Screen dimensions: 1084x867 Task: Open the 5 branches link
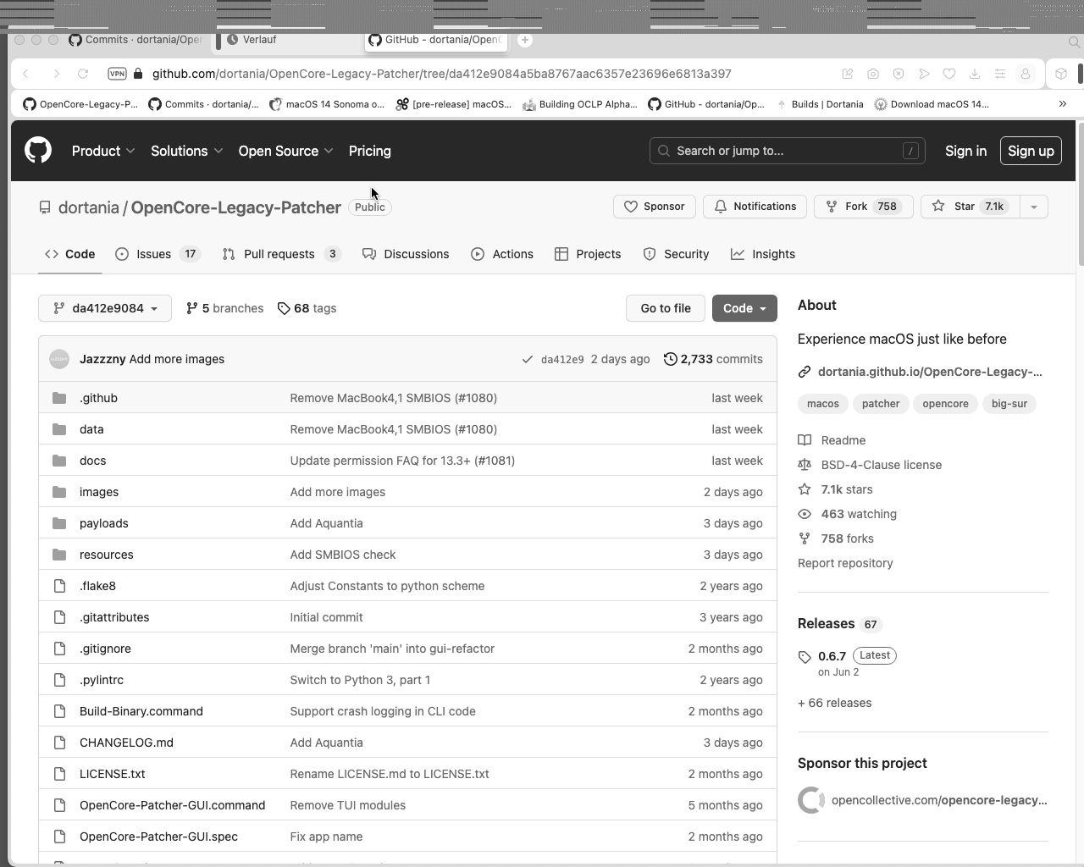[x=224, y=308]
